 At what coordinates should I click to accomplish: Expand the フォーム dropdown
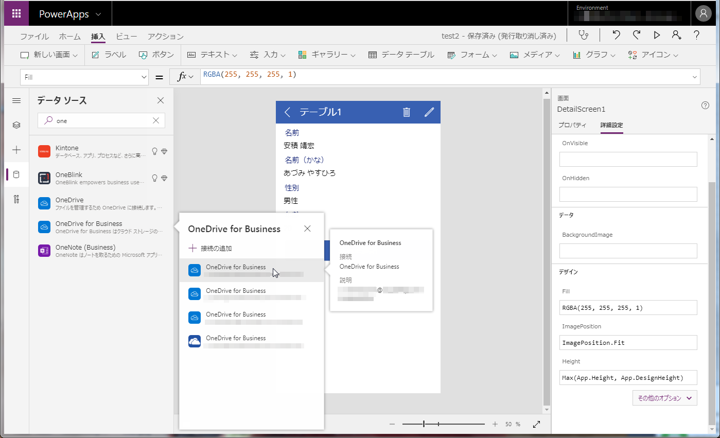click(x=472, y=55)
